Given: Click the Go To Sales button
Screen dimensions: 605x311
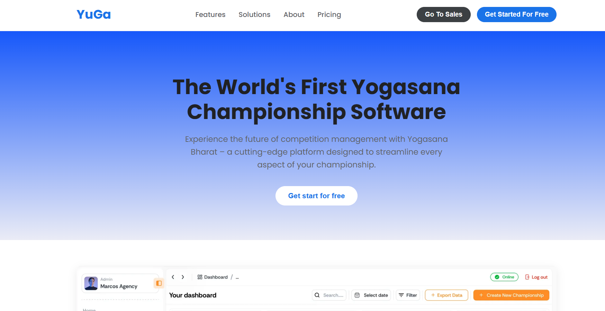Looking at the screenshot, I should pyautogui.click(x=443, y=15).
